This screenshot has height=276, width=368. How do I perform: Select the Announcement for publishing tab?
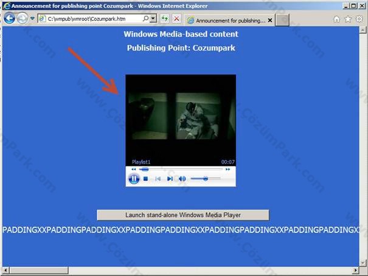pos(229,21)
